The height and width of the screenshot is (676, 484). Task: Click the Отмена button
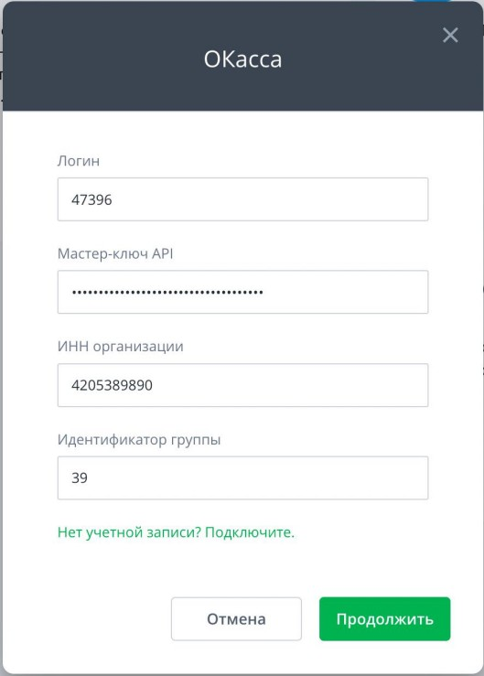coord(236,618)
